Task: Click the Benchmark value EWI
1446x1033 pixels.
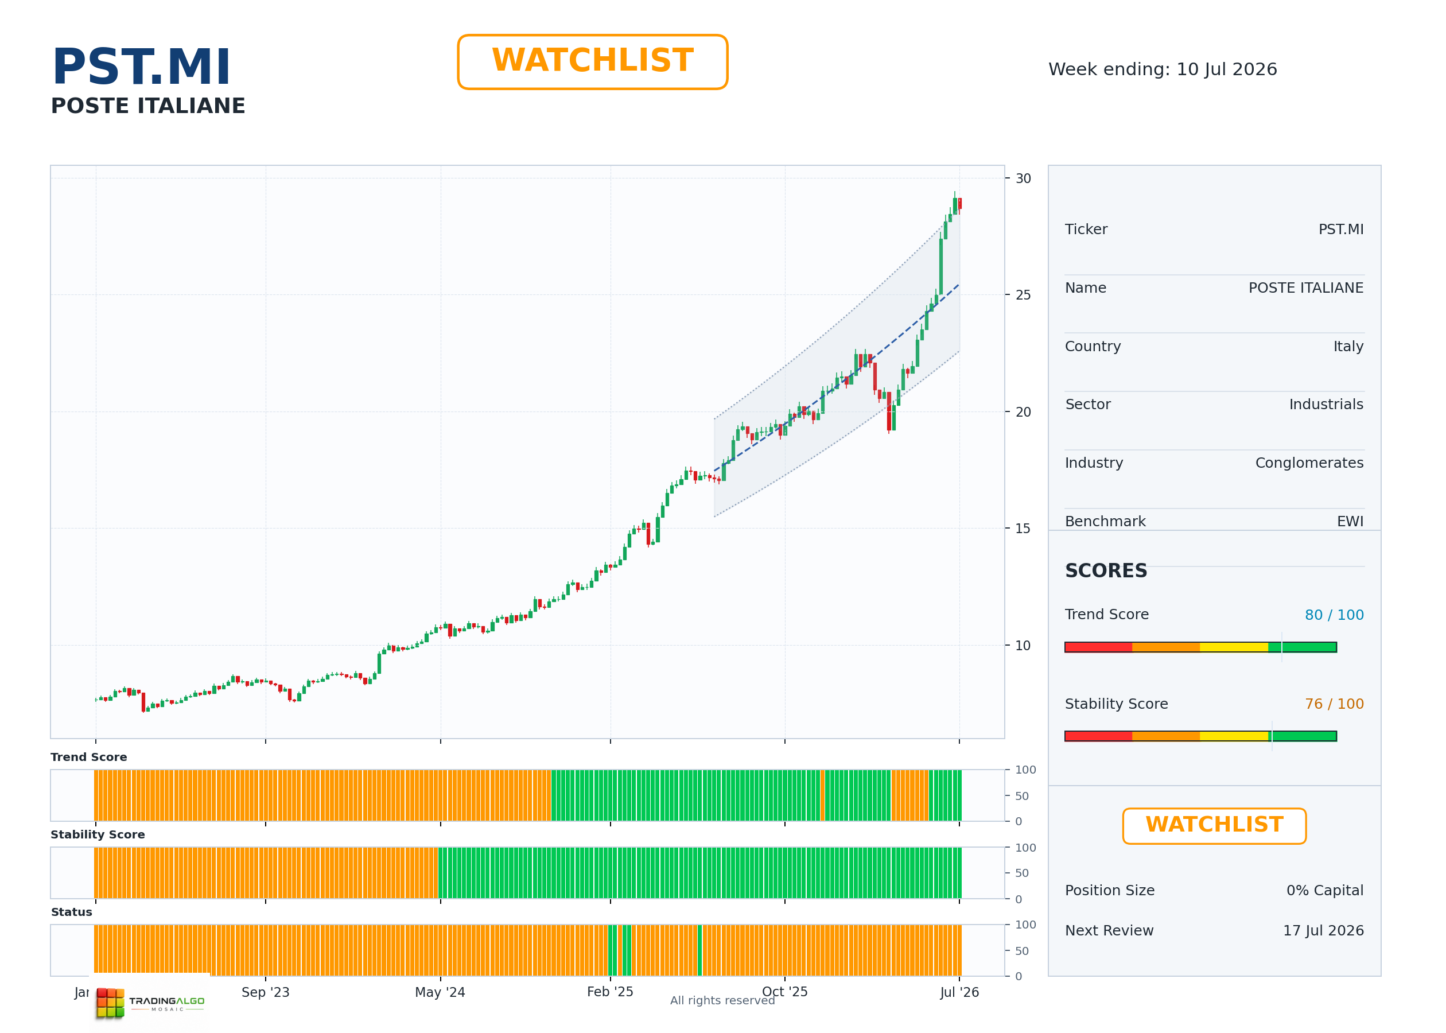Action: [x=1350, y=522]
